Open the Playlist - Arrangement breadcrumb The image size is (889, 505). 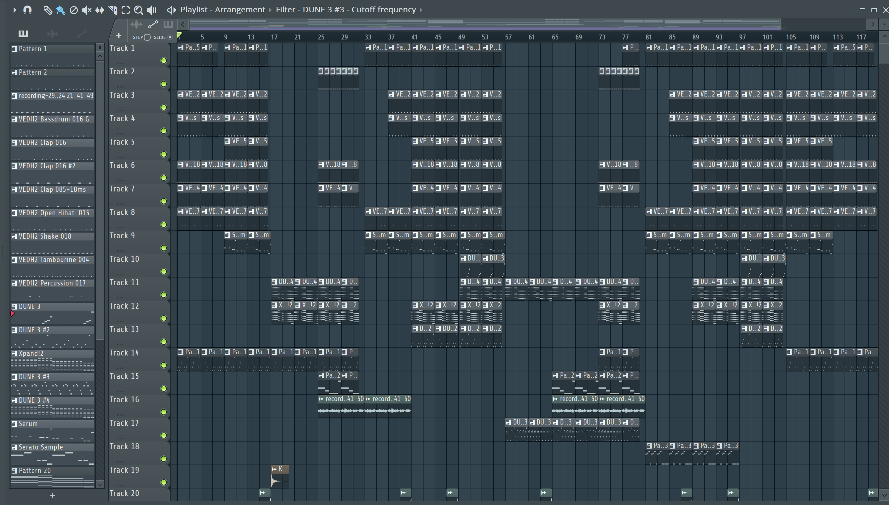223,10
